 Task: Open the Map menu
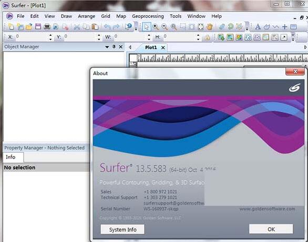[x=121, y=16]
